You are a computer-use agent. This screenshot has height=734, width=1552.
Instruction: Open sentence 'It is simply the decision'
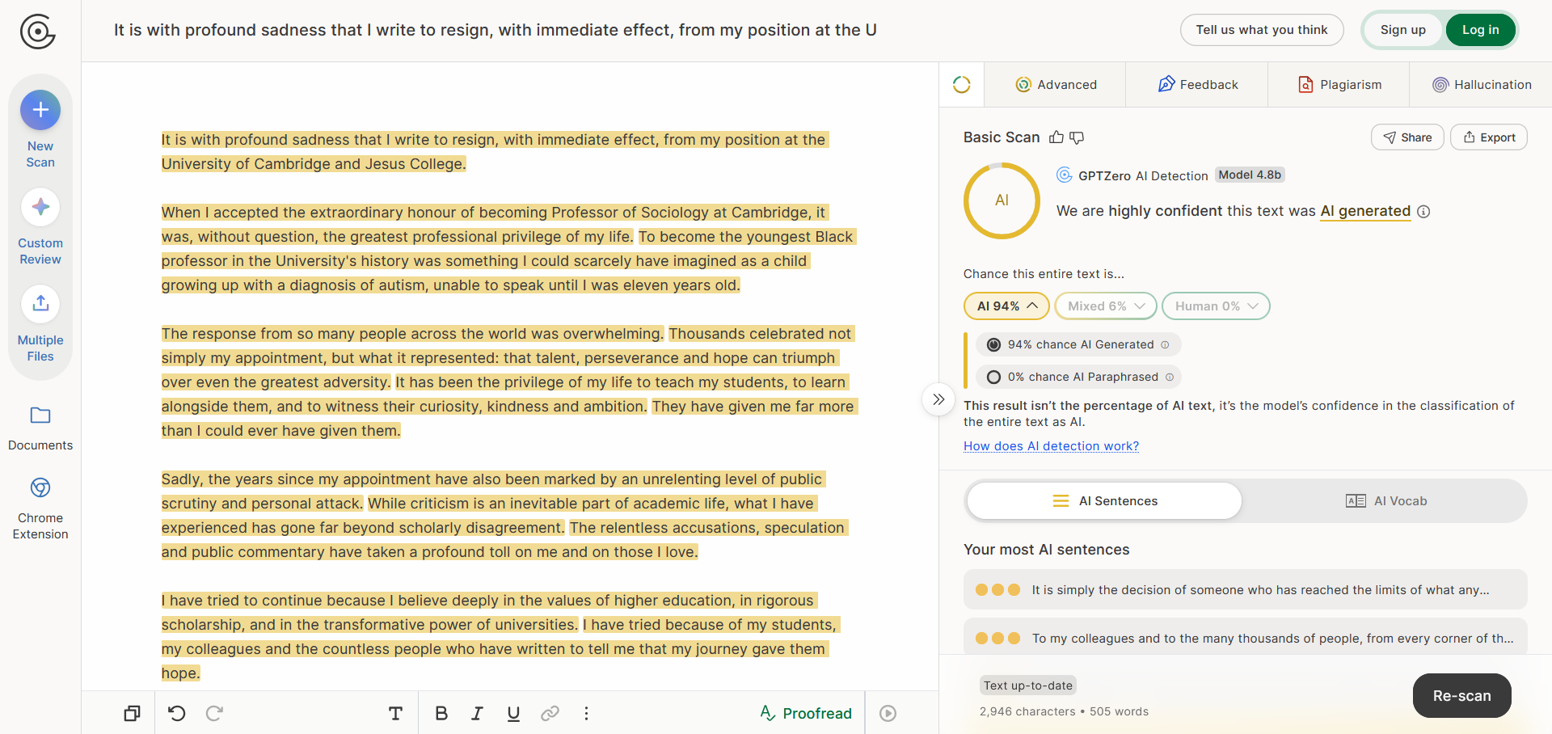(1246, 590)
